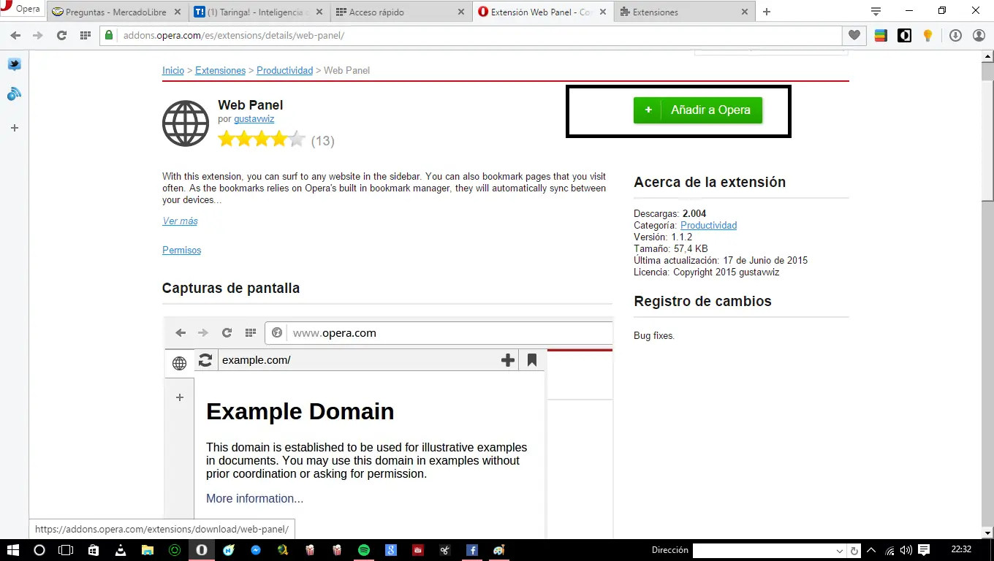Click the Ver más link

(x=180, y=221)
